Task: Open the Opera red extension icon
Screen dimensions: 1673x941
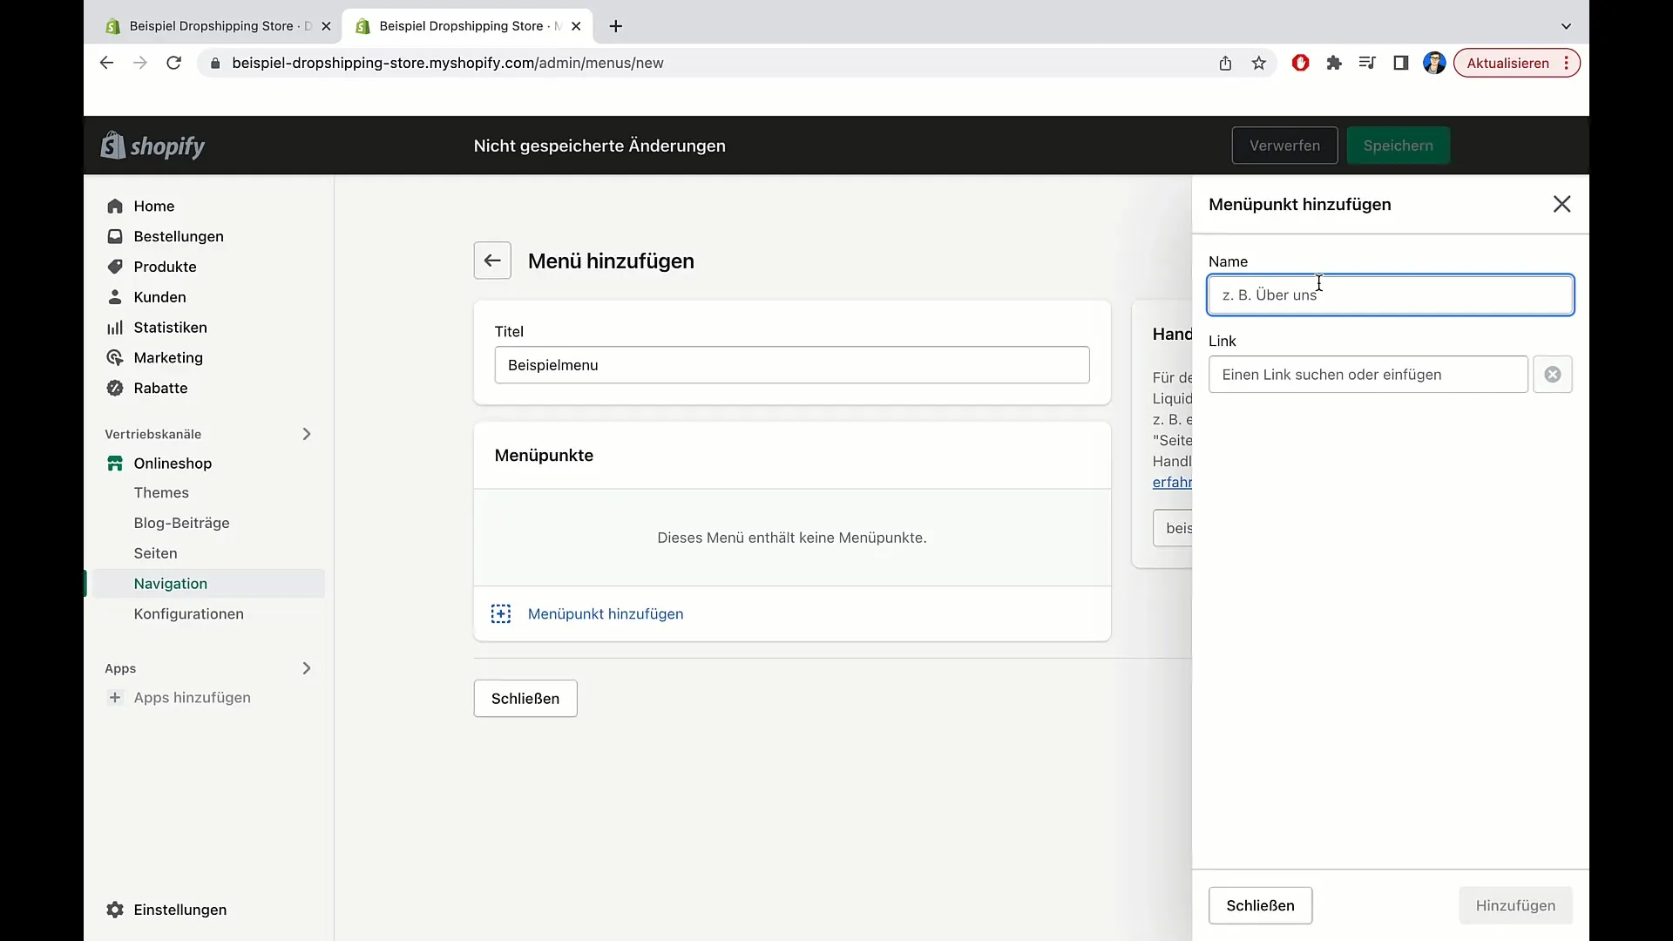Action: point(1300,63)
